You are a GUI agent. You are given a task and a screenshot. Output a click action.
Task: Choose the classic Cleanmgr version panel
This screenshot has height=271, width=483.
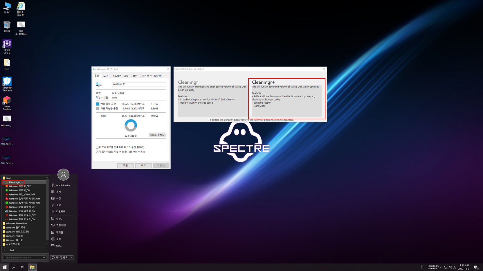click(212, 98)
